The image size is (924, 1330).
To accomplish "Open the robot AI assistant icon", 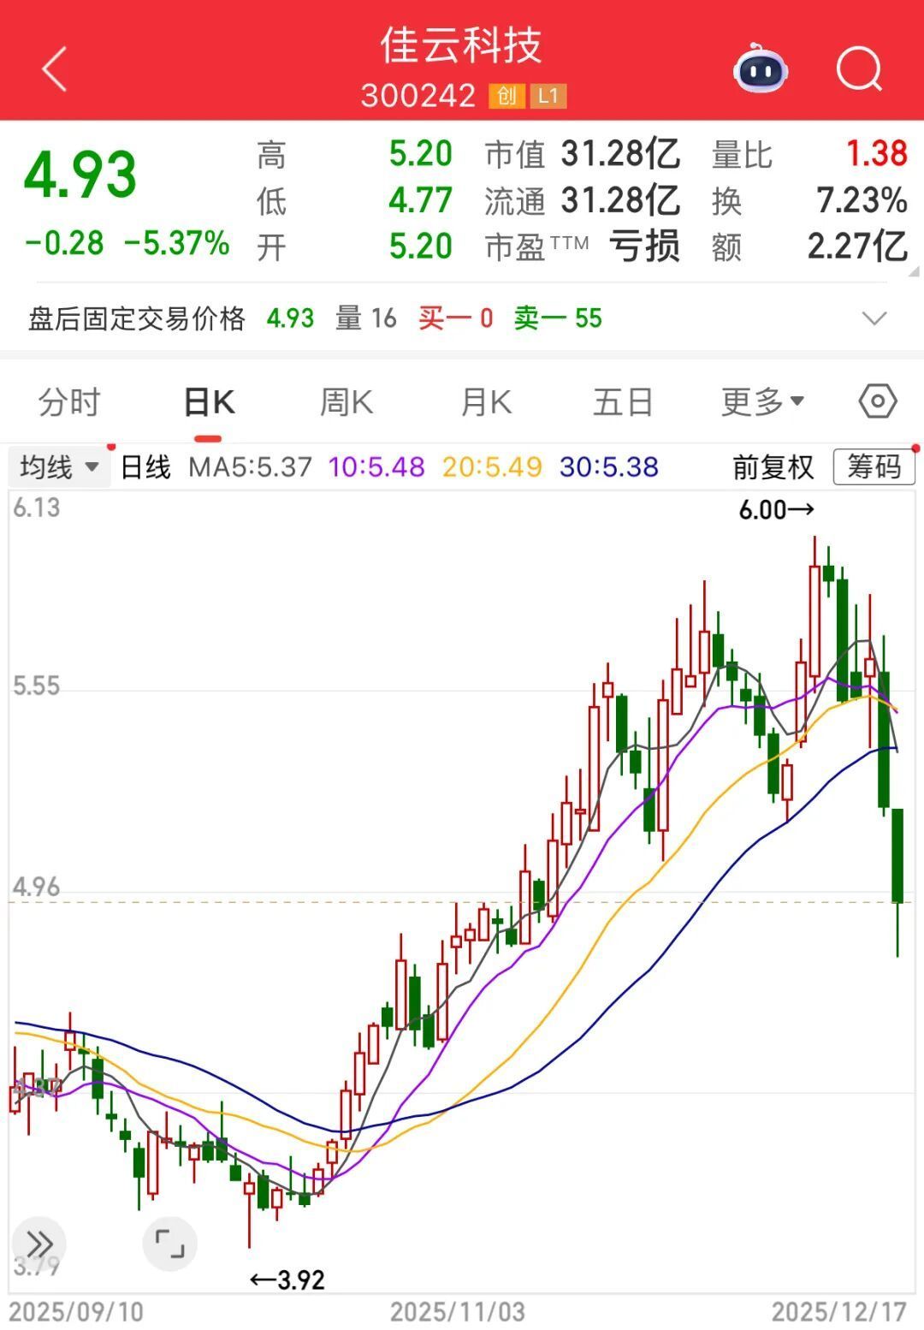I will pos(761,69).
